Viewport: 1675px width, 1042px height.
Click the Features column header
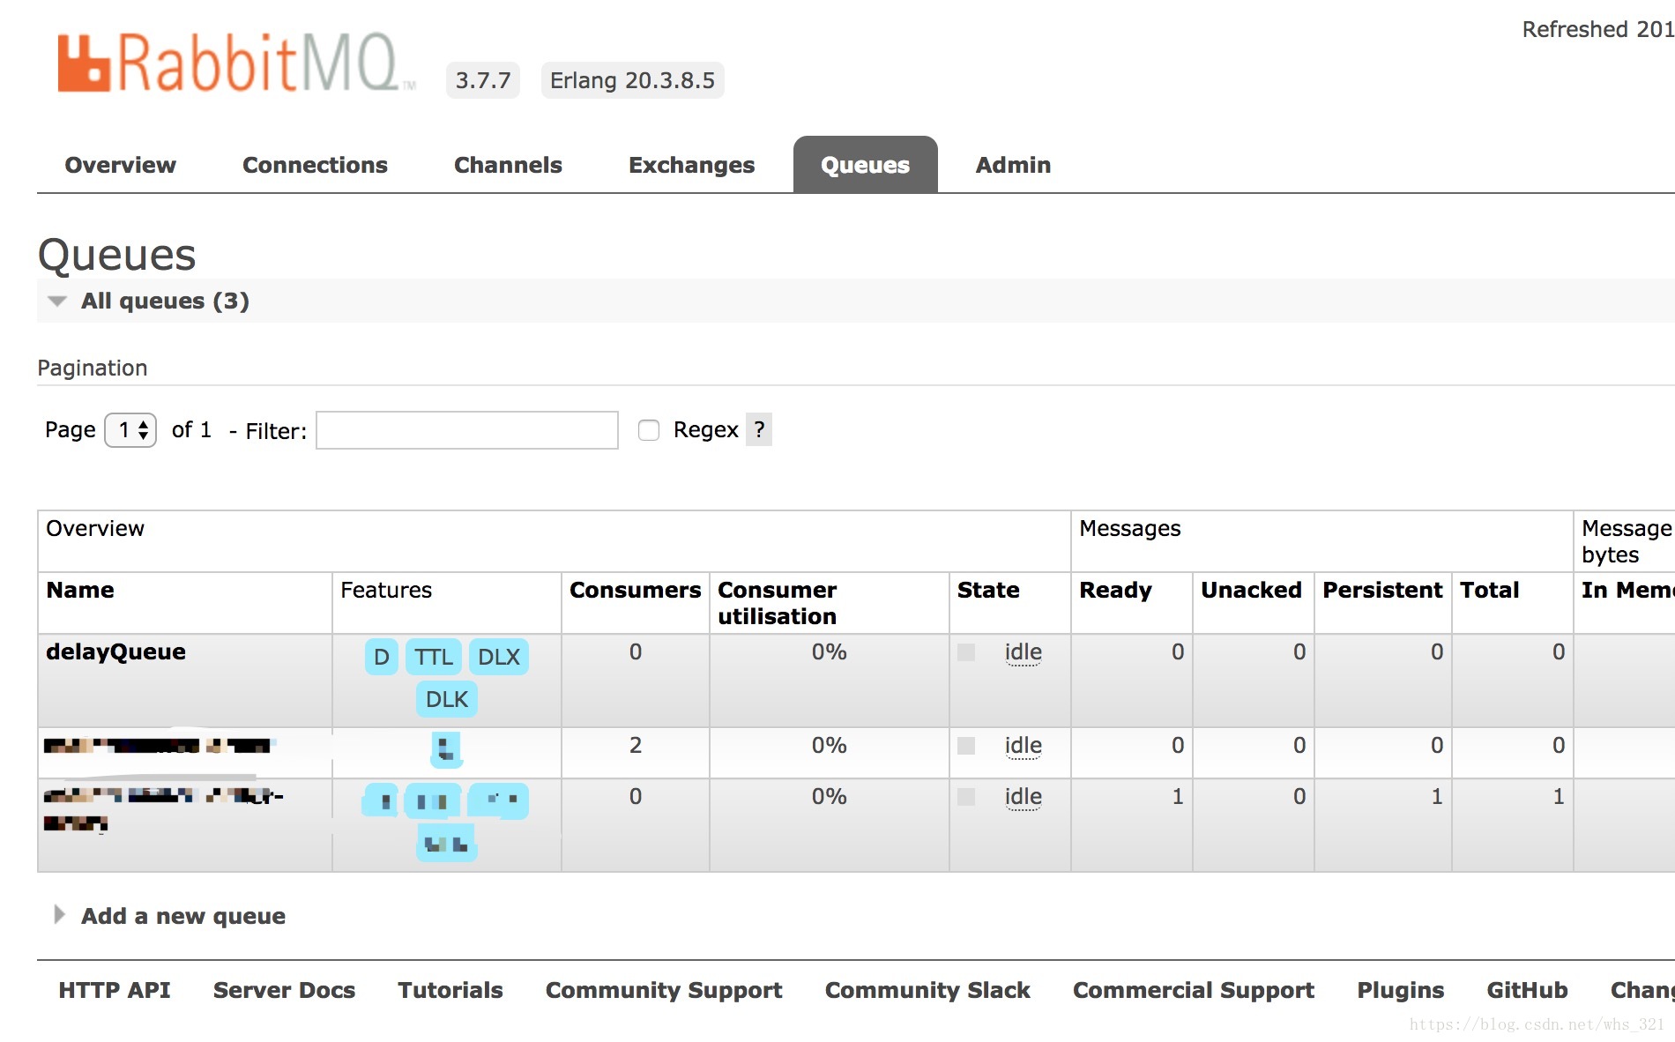386,590
